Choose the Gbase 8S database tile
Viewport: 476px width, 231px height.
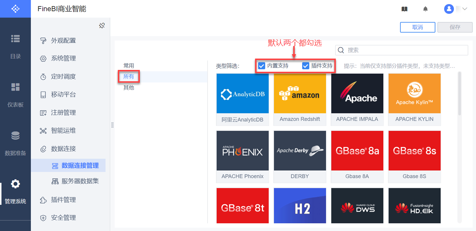tap(414, 157)
